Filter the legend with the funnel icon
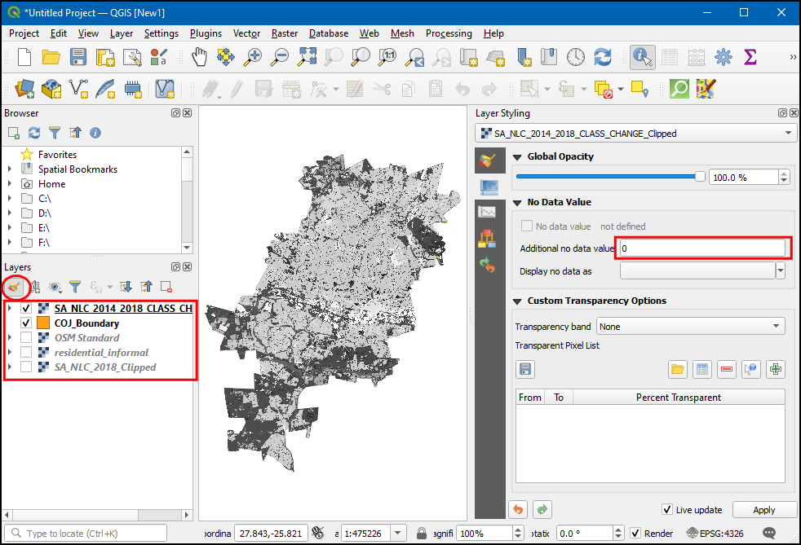This screenshot has height=545, width=801. click(x=75, y=287)
